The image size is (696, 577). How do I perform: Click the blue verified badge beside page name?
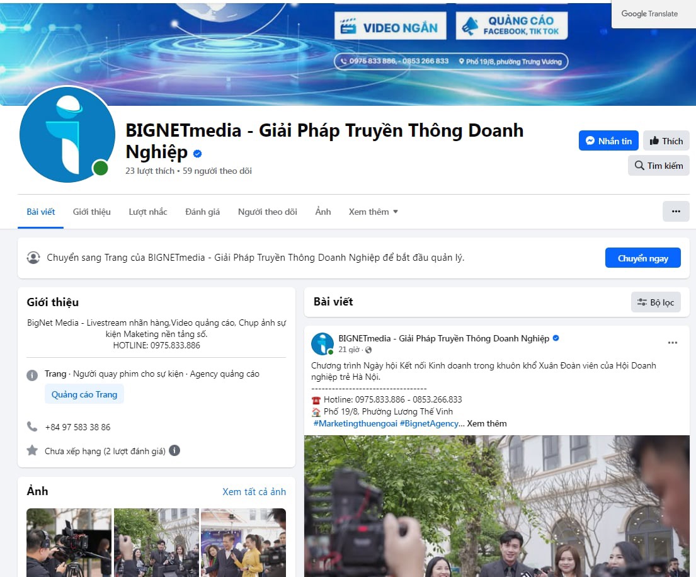coord(198,154)
